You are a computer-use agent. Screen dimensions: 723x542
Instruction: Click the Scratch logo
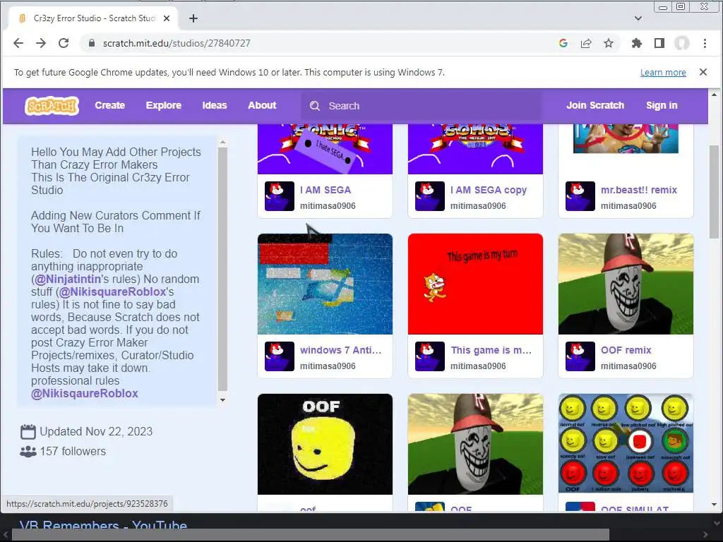pos(52,106)
